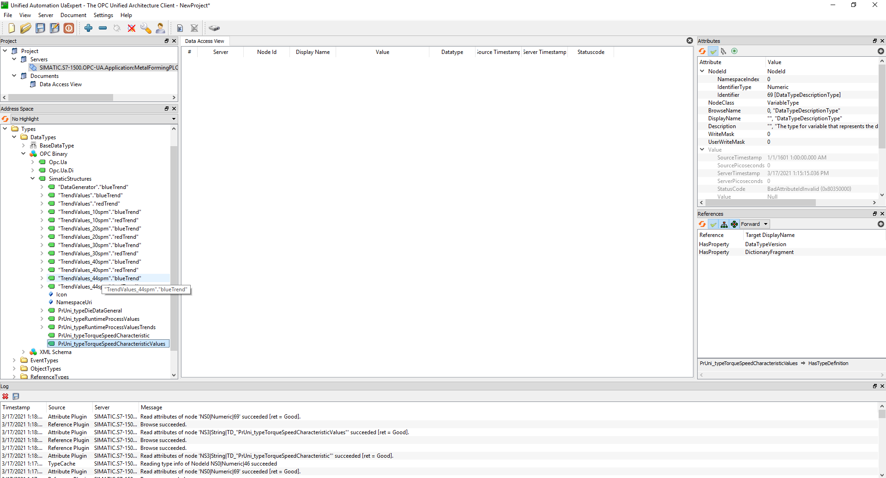Toggle auto-update checkmark in Attributes toolbar
The width and height of the screenshot is (886, 478).
tap(713, 51)
